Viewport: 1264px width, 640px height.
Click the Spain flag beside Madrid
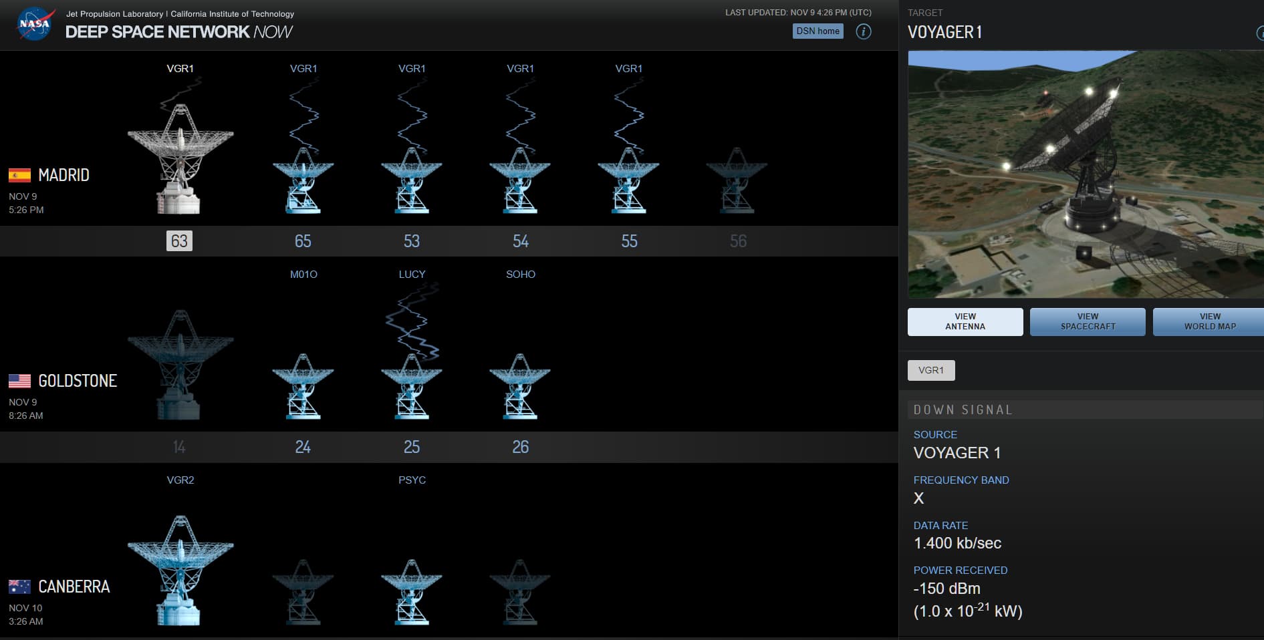(19, 176)
